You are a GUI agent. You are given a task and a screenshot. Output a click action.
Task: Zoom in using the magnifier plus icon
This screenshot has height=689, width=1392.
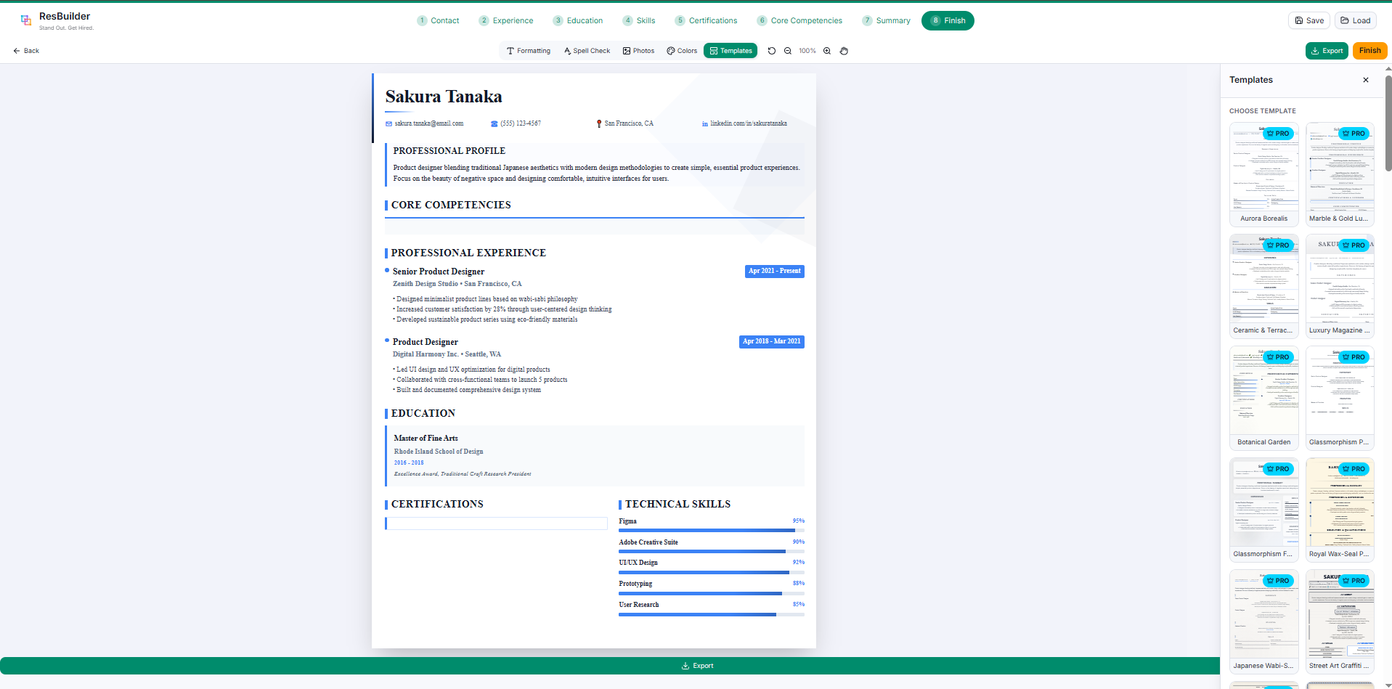827,51
